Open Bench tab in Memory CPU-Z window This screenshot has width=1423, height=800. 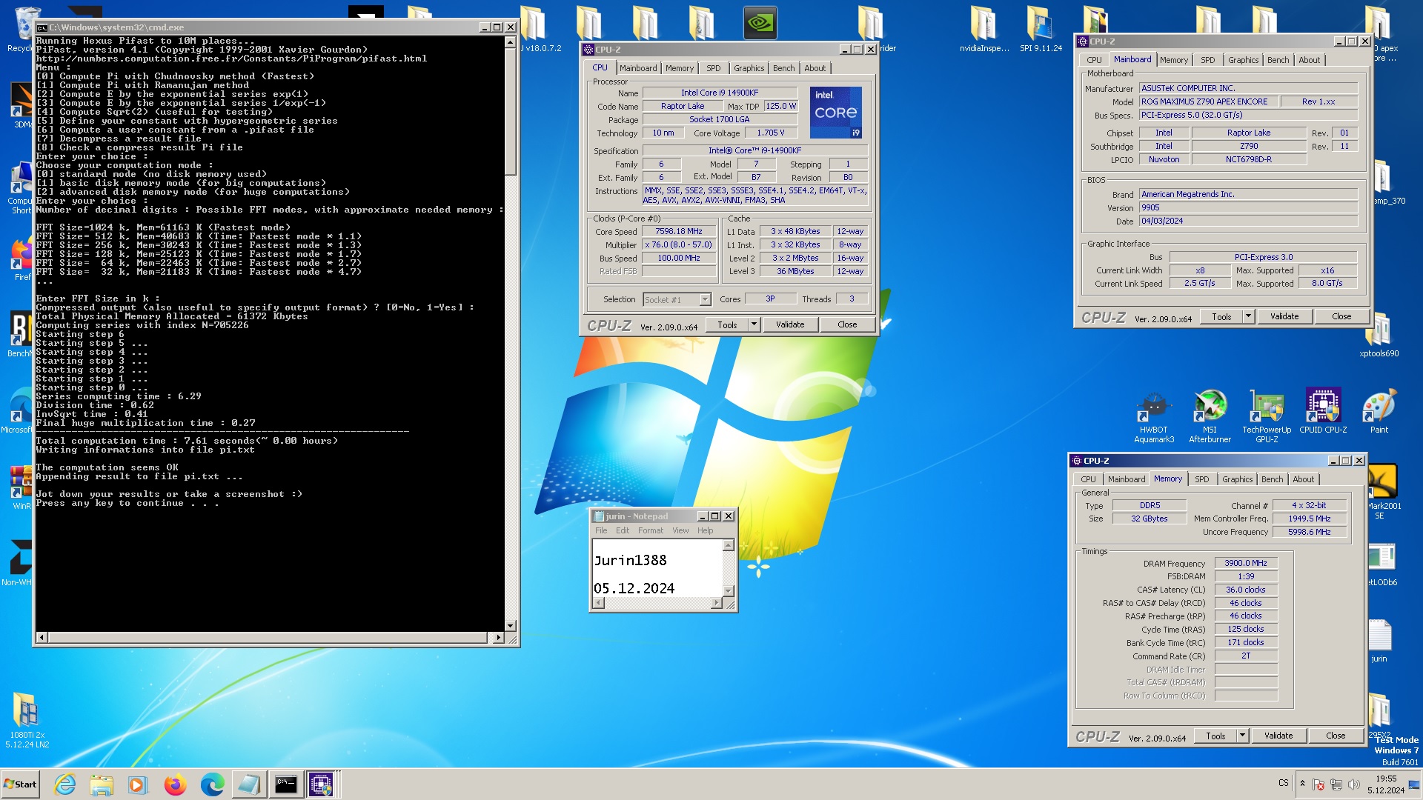[x=1272, y=479]
